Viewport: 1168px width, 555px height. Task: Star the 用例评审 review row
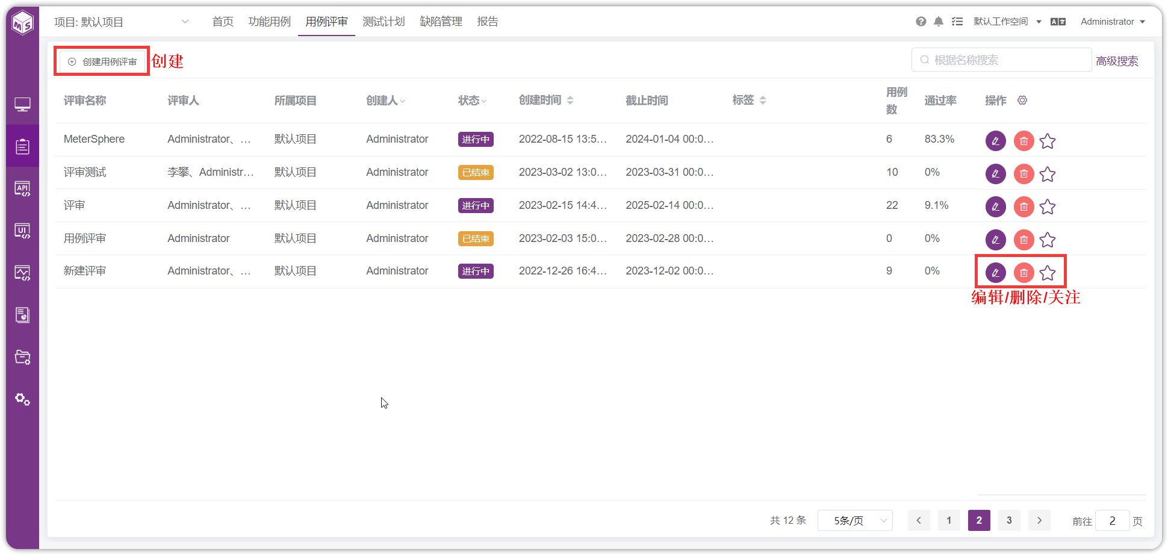point(1048,240)
